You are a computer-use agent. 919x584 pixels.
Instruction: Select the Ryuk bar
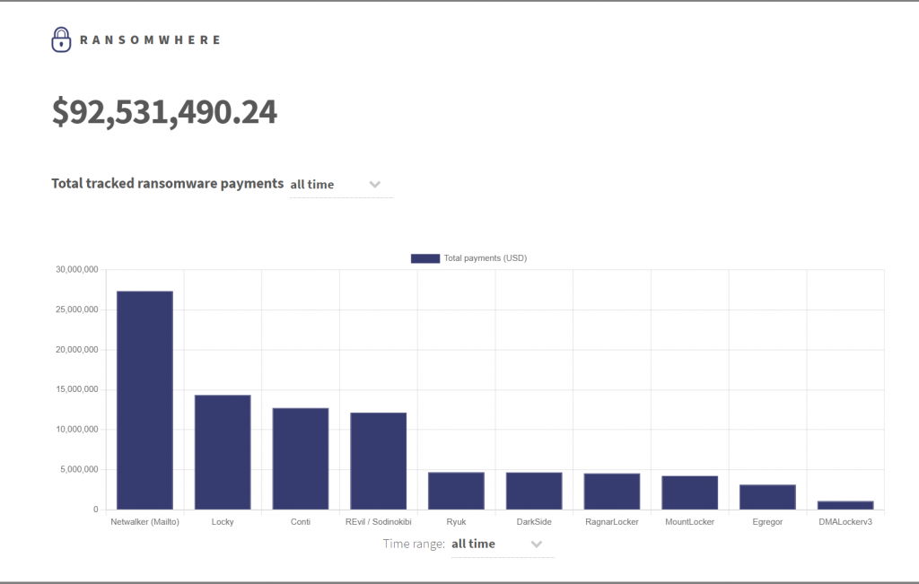click(x=456, y=491)
